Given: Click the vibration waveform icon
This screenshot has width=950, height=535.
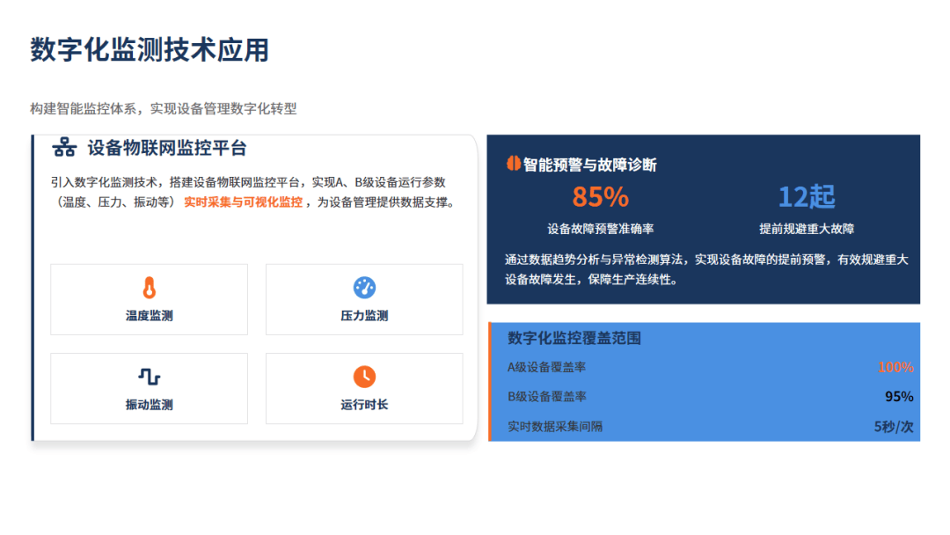Looking at the screenshot, I should point(150,377).
